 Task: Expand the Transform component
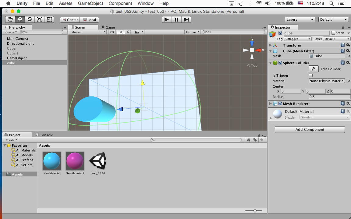[271, 45]
